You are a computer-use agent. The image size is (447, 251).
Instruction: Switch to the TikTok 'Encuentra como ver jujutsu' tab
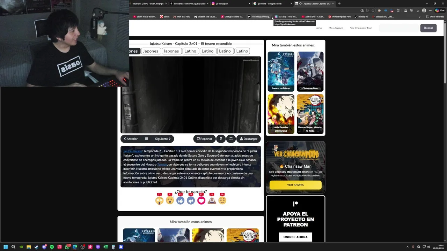[189, 3]
